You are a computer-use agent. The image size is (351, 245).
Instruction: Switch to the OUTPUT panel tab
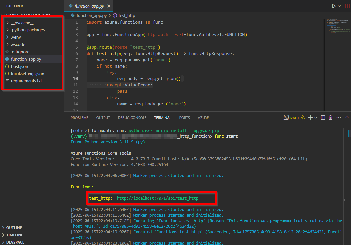click(x=103, y=118)
